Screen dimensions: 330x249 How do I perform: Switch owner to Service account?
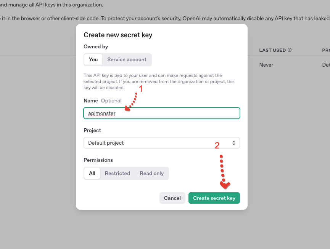[127, 60]
